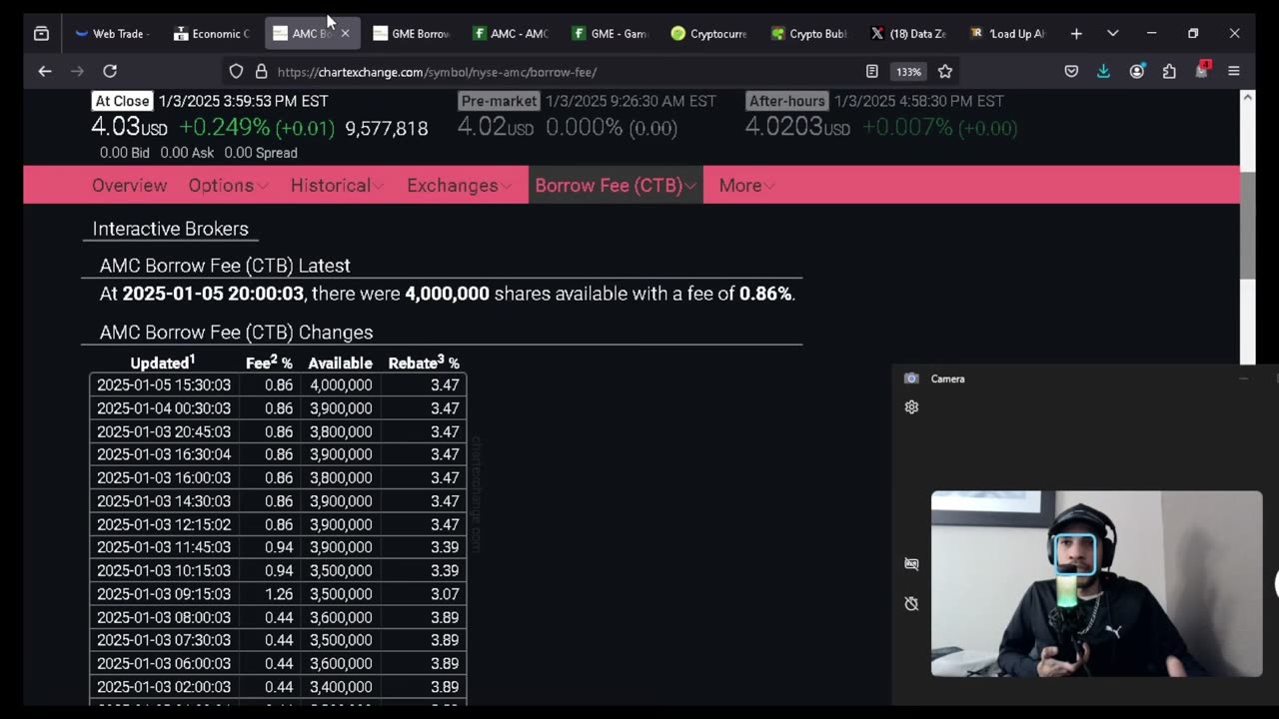Click the Updated column header

(x=163, y=362)
